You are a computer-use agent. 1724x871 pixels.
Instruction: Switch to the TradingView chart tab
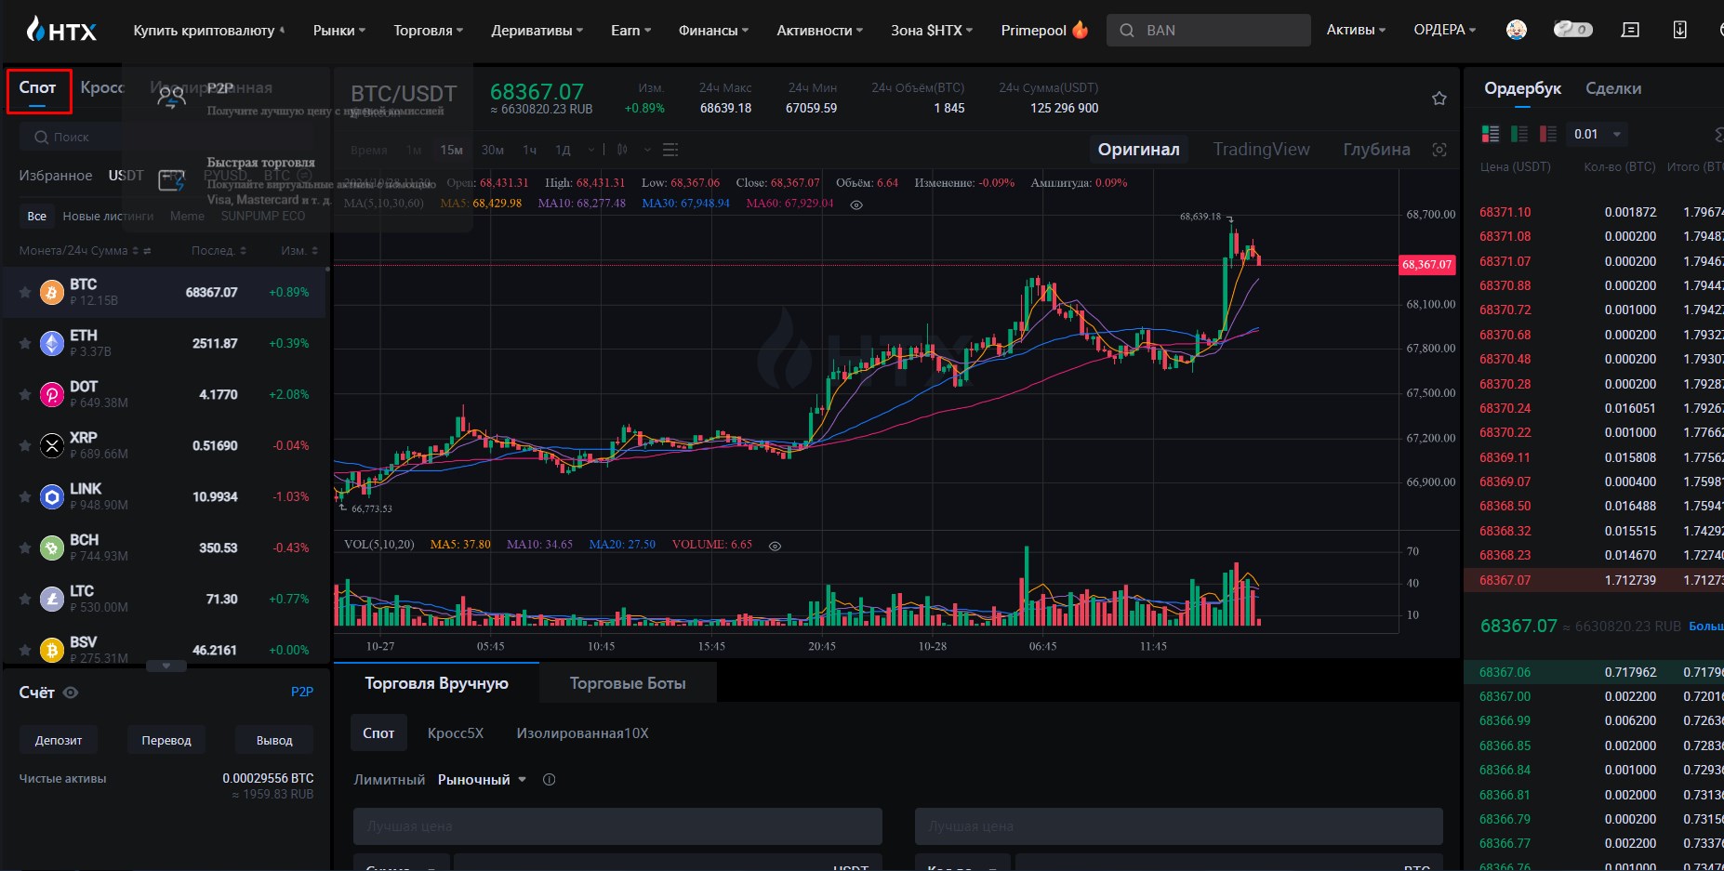click(1261, 150)
